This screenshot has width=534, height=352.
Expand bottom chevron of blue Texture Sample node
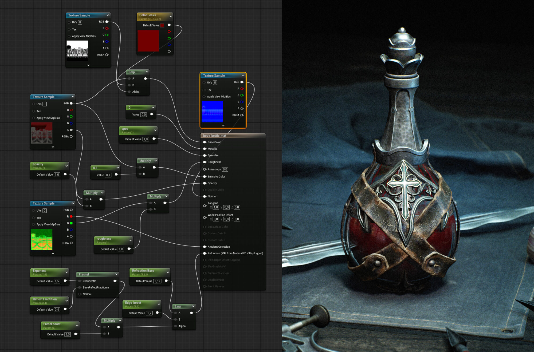(223, 125)
